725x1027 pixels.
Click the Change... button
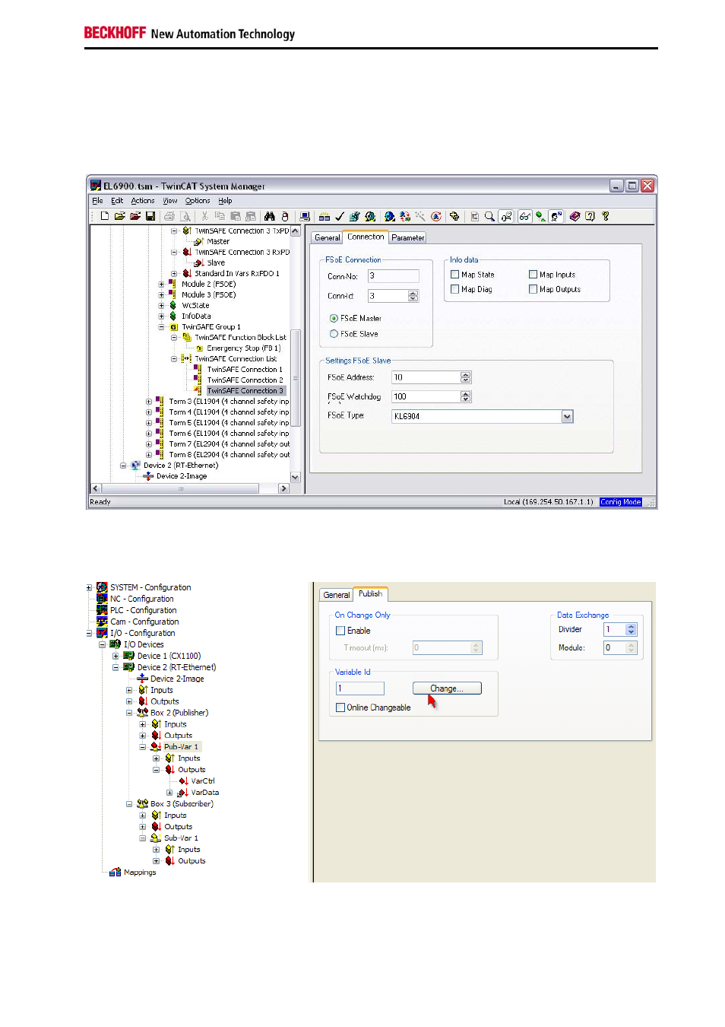tap(447, 688)
